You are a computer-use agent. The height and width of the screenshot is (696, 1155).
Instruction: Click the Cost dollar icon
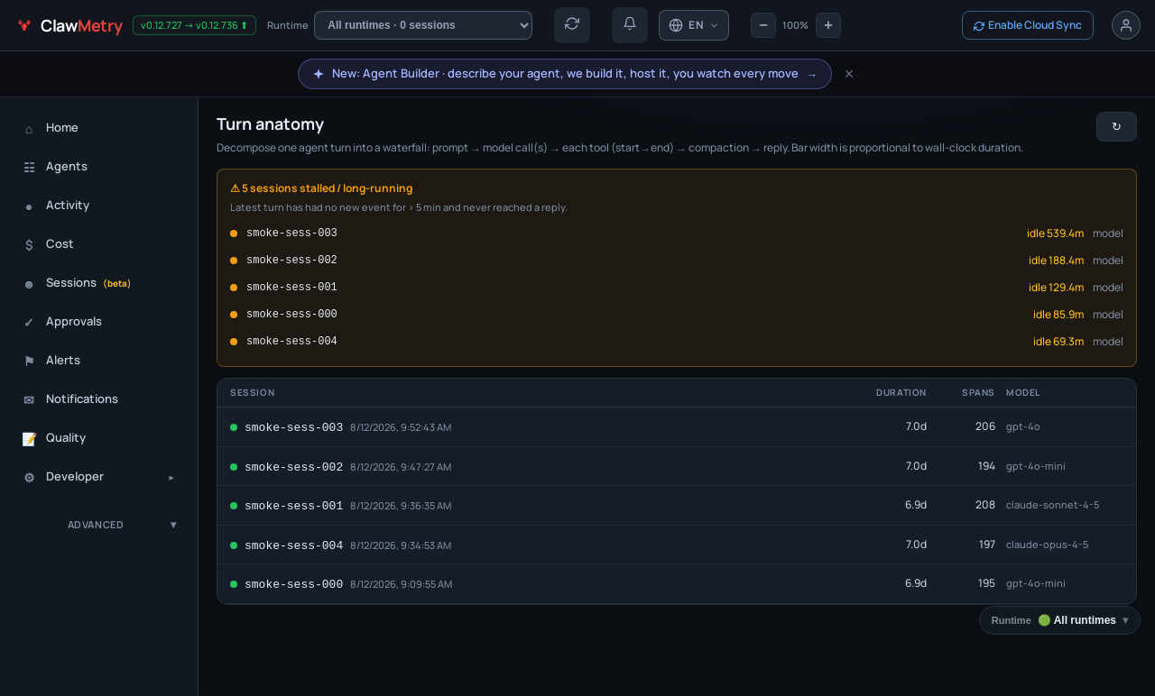[29, 245]
